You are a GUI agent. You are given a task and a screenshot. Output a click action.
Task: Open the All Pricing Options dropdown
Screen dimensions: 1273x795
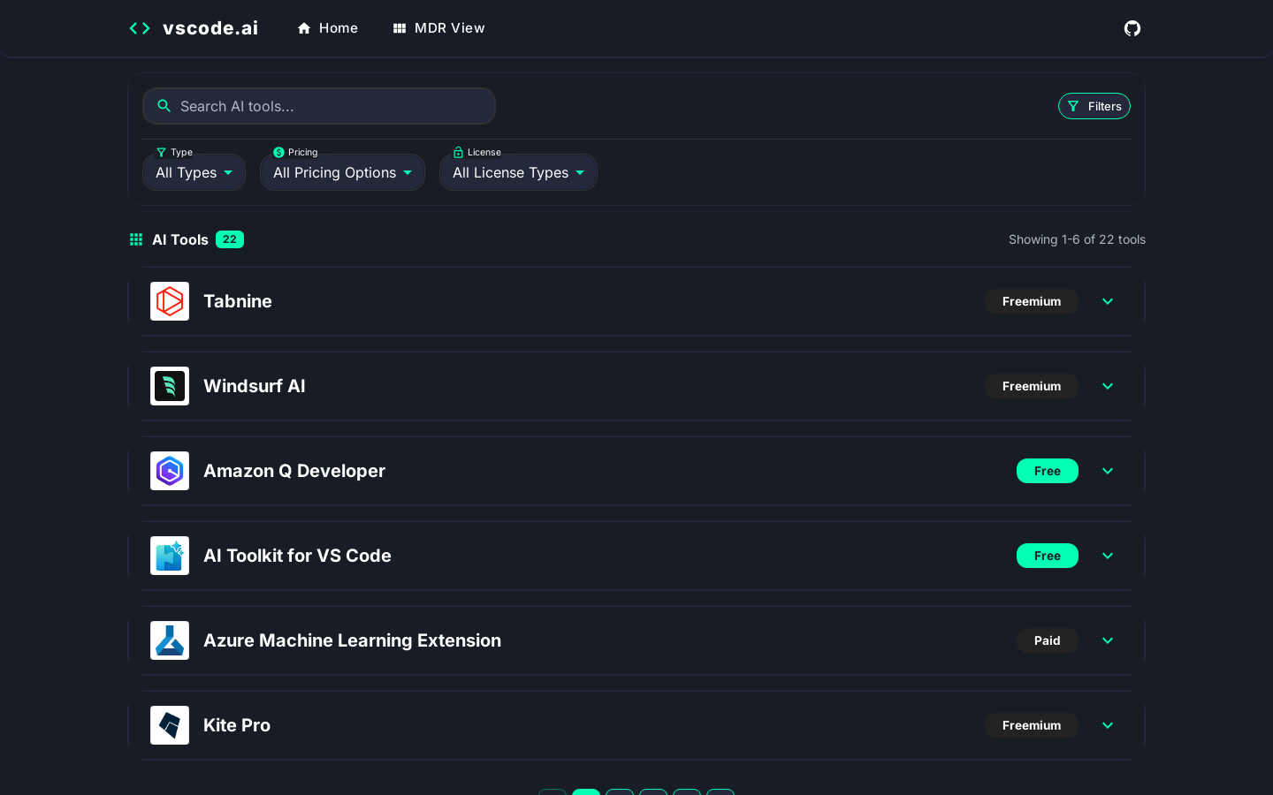coord(342,172)
